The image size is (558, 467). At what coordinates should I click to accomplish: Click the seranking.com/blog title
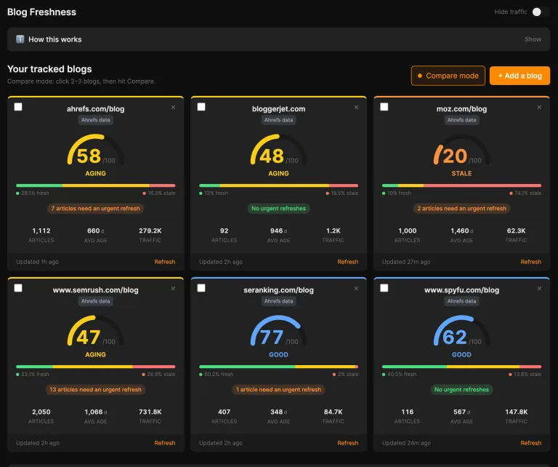tap(279, 290)
